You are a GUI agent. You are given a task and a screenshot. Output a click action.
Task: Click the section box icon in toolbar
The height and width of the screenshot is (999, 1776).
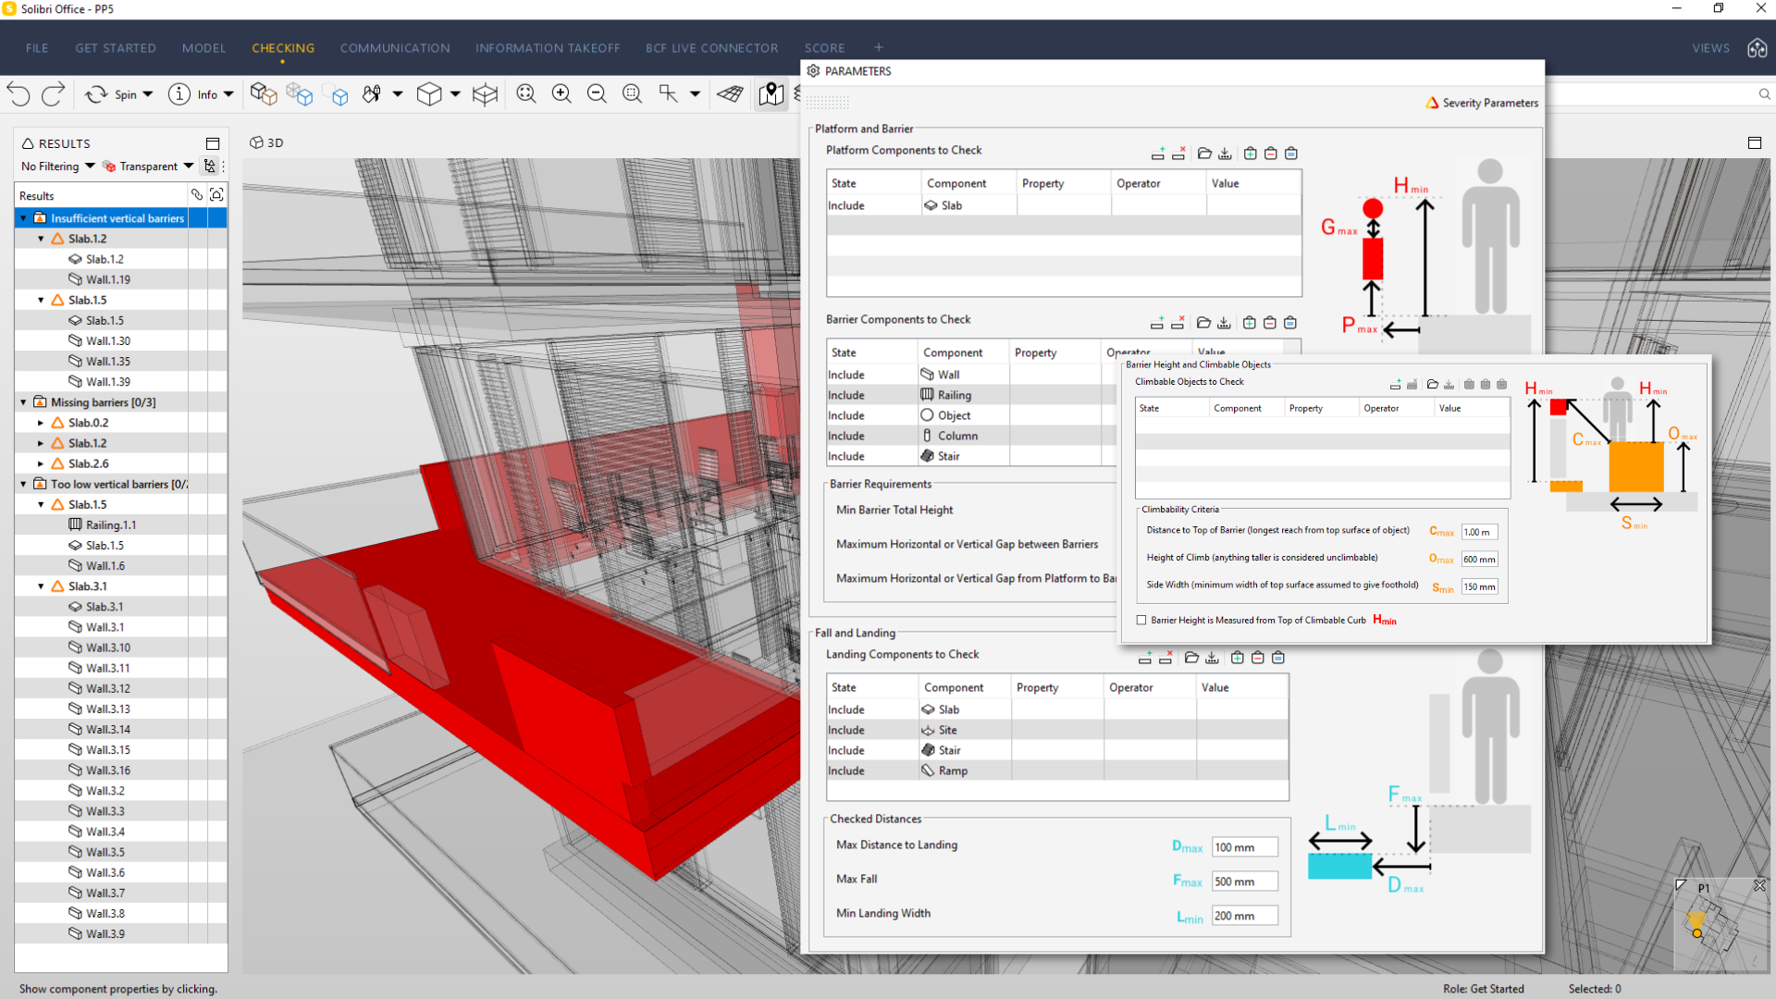pyautogui.click(x=485, y=93)
